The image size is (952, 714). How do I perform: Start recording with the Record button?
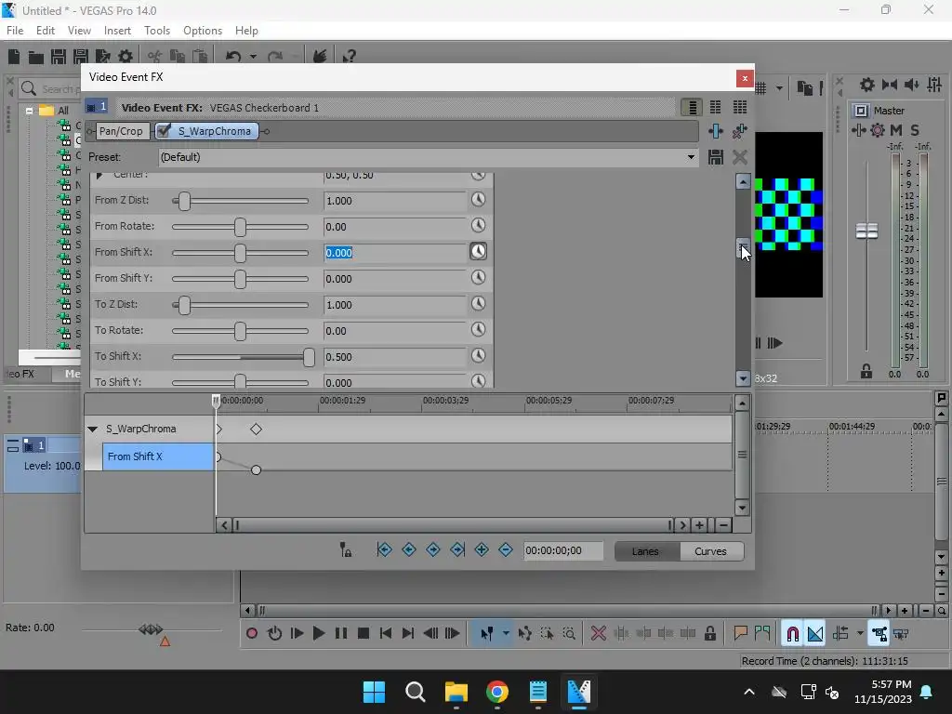(x=252, y=633)
